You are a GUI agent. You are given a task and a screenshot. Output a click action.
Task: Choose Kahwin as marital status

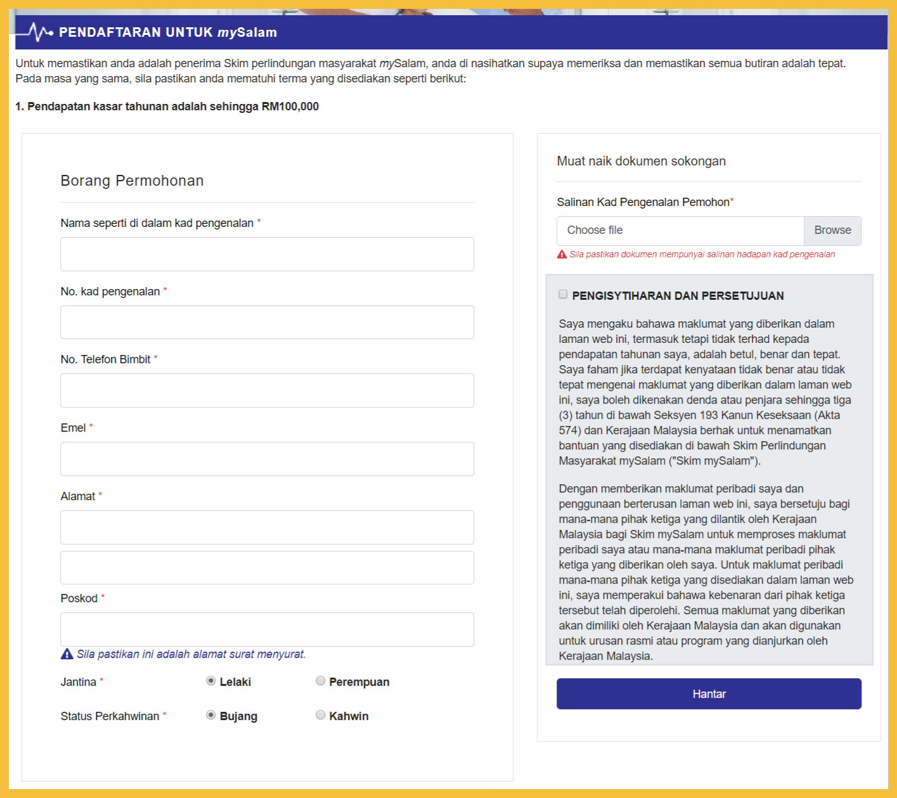point(321,715)
